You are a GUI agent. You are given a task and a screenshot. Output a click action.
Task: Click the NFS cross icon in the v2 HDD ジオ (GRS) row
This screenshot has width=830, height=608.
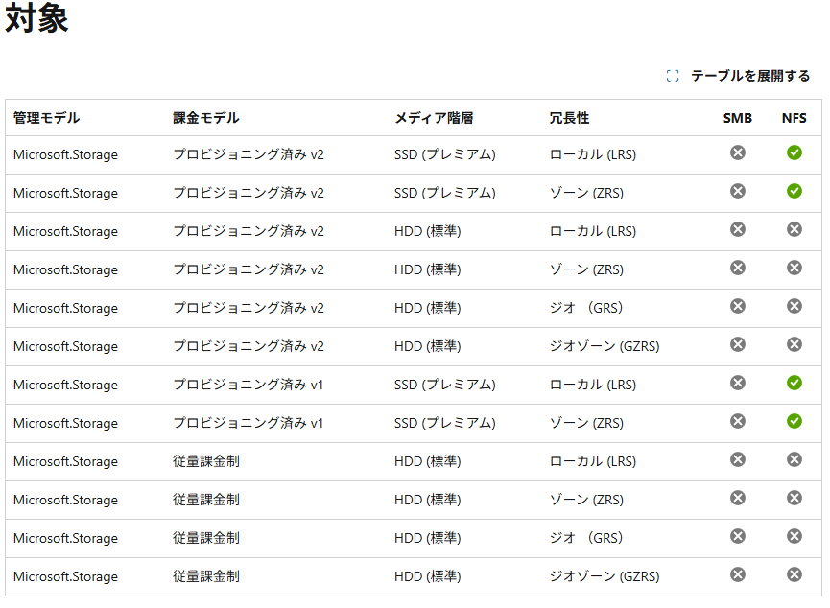pos(794,306)
